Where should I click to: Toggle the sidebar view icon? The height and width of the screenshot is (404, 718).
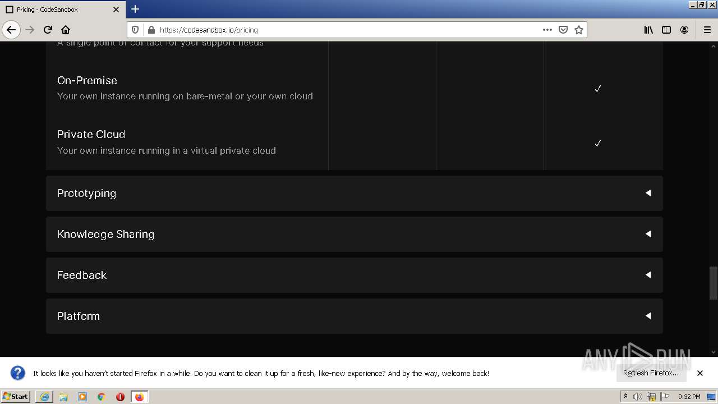click(666, 30)
